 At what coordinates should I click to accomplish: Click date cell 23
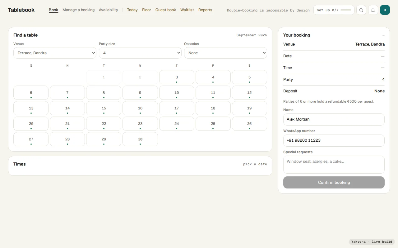(140, 124)
